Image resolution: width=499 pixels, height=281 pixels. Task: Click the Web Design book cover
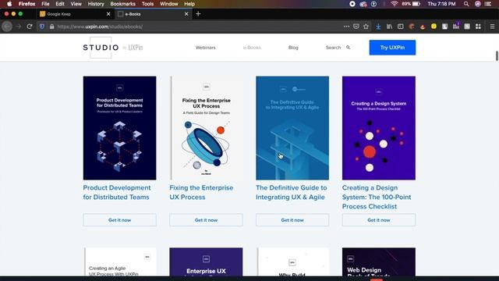click(379, 262)
